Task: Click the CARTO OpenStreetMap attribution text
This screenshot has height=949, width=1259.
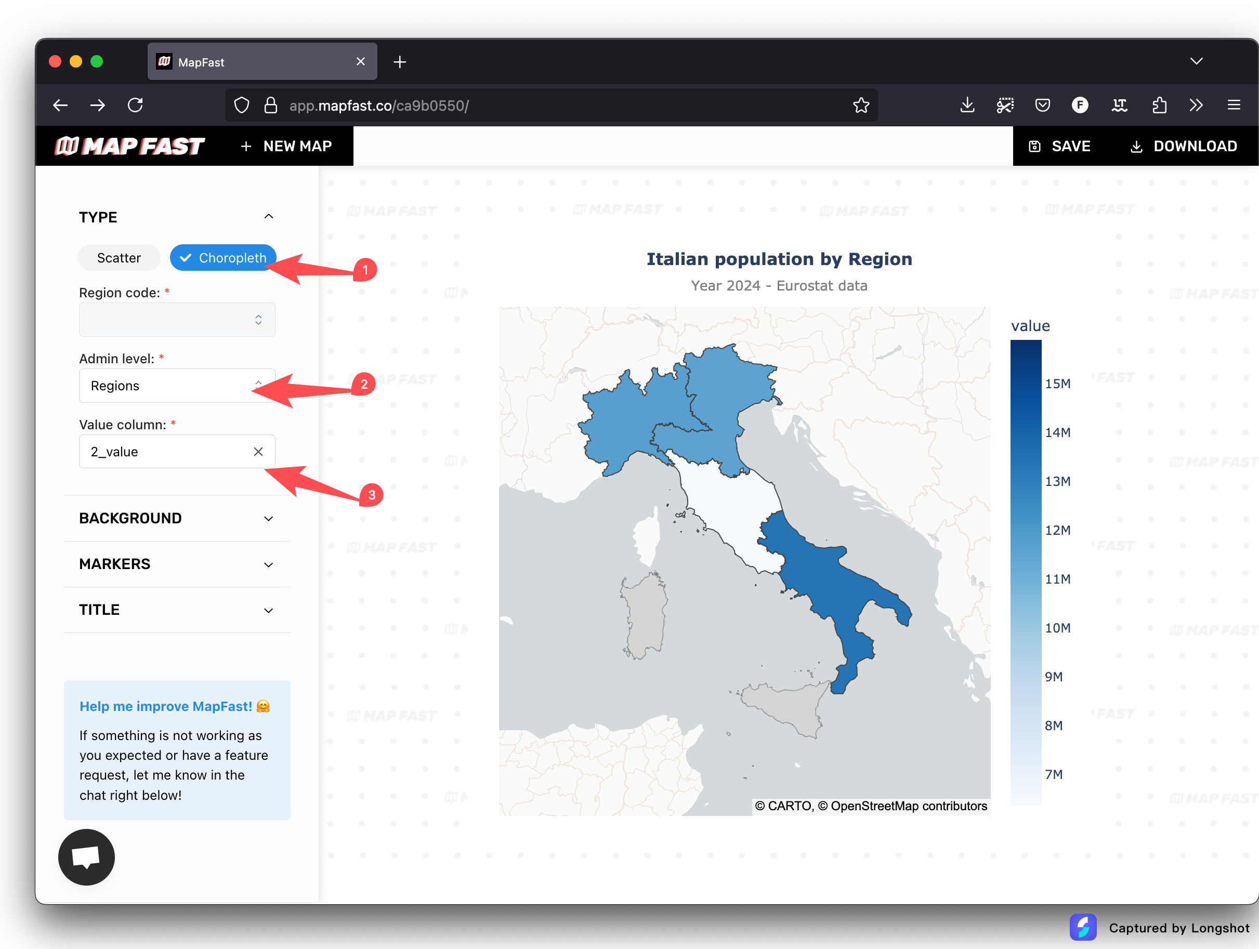Action: tap(871, 806)
